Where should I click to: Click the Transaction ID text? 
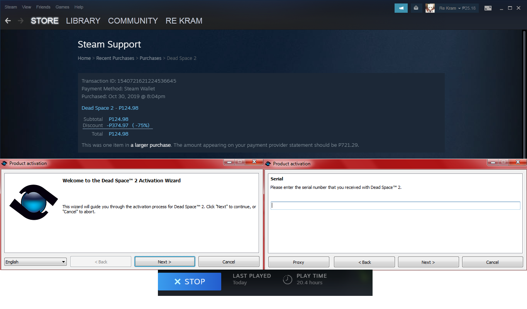point(129,81)
